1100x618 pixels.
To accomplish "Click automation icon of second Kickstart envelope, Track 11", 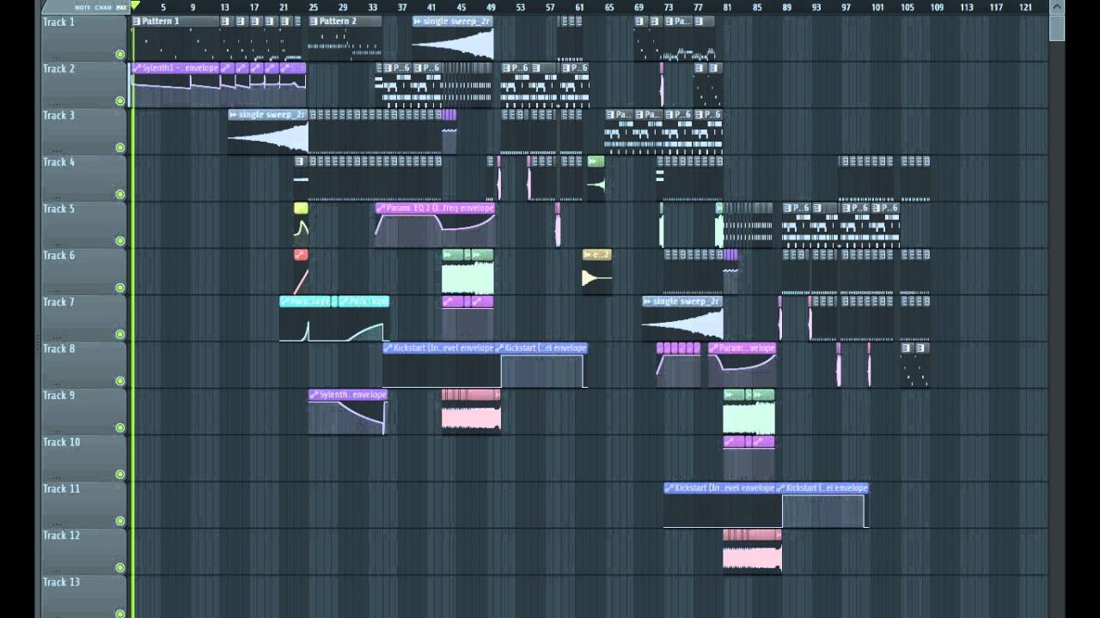I will (x=781, y=488).
